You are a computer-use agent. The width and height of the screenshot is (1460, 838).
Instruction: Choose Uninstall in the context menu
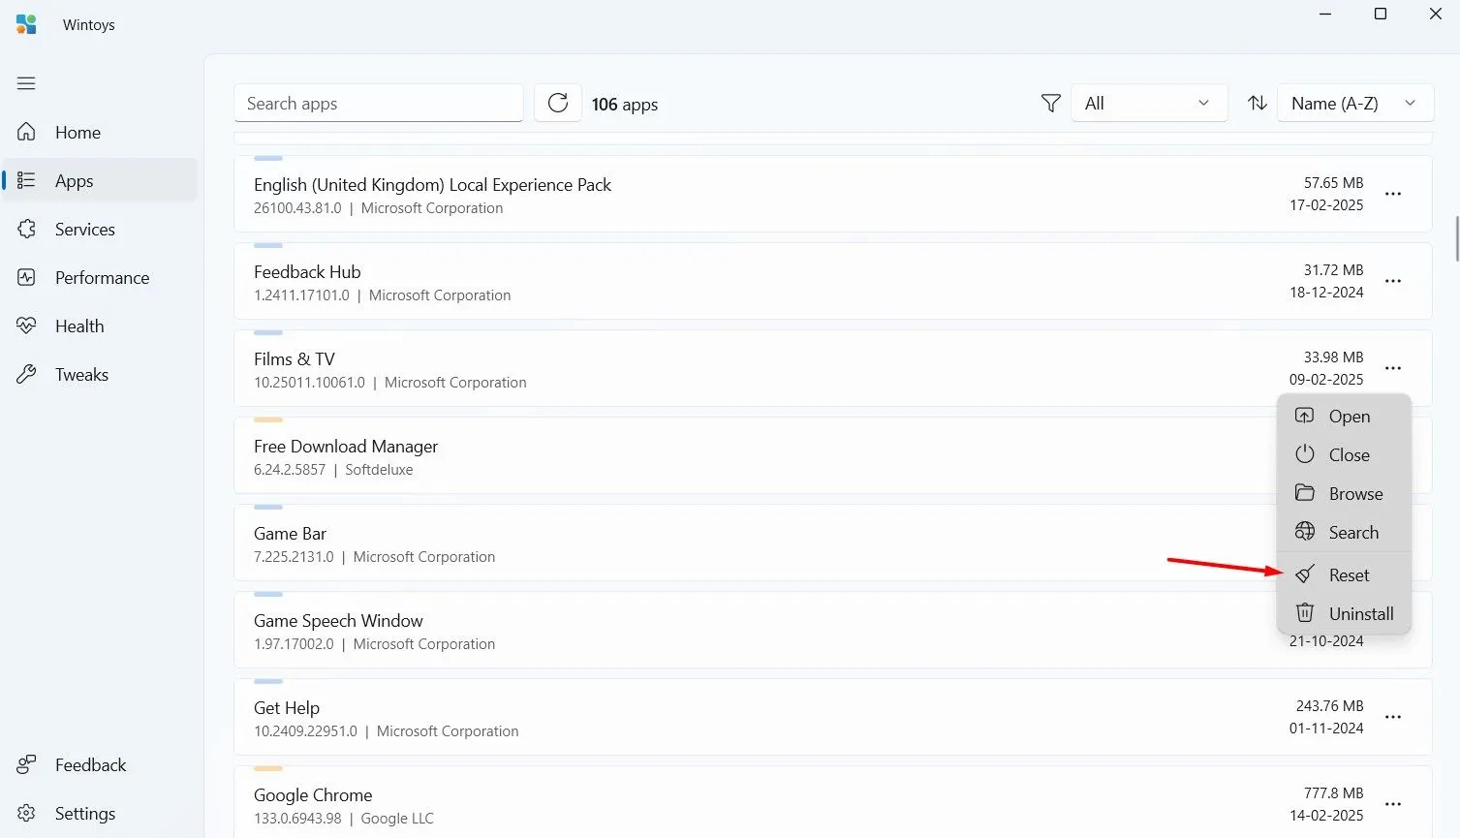[1344, 614]
